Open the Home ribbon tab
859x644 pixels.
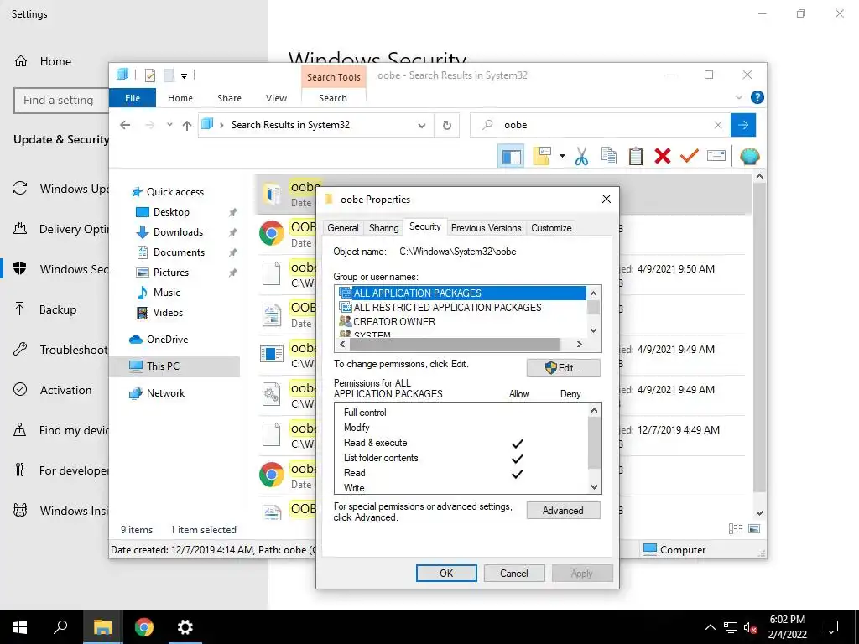180,98
